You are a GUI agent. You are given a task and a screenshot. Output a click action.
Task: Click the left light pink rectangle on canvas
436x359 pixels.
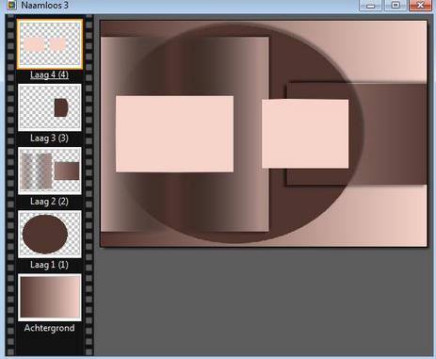(x=174, y=134)
